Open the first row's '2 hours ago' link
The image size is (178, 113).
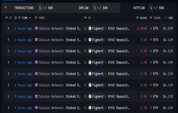coord(23,29)
